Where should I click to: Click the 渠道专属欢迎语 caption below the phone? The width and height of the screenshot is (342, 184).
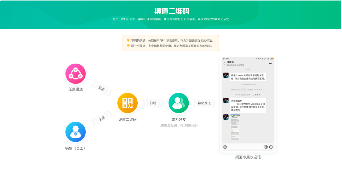pyautogui.click(x=248, y=157)
